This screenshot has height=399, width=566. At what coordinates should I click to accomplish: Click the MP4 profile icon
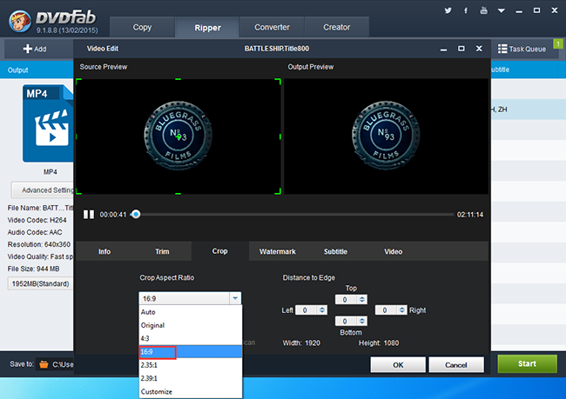click(48, 123)
